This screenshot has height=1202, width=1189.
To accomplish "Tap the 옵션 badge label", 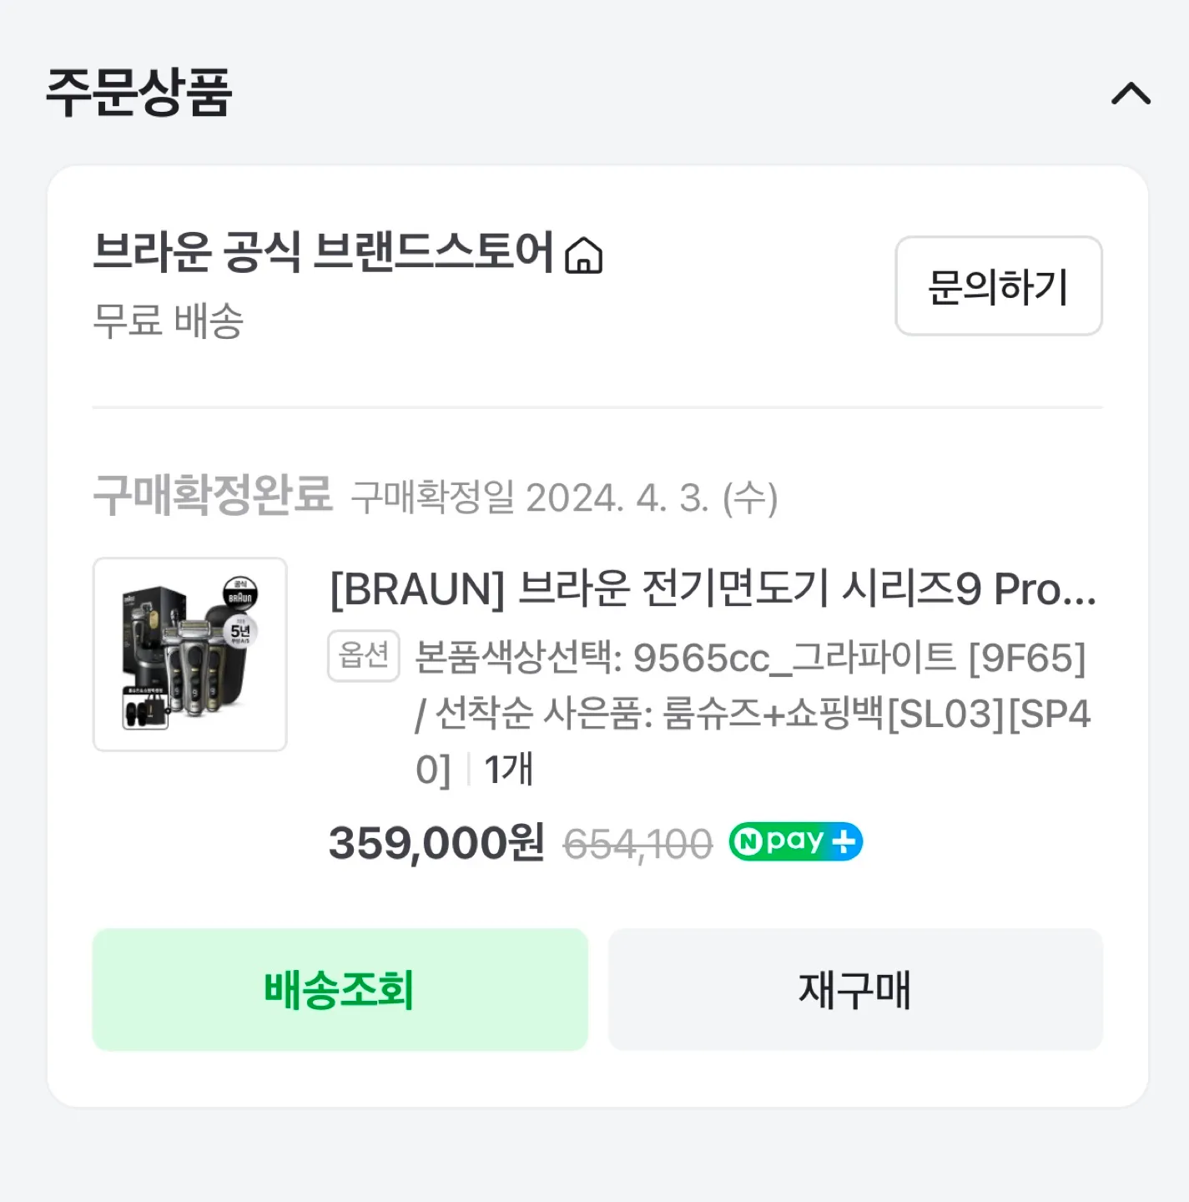I will [364, 656].
